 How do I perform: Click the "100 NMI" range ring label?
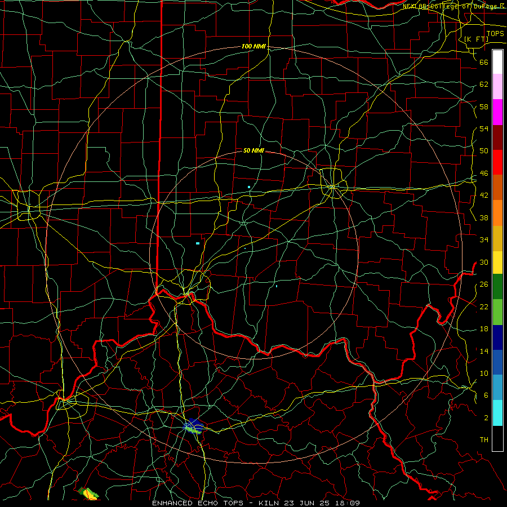click(254, 46)
